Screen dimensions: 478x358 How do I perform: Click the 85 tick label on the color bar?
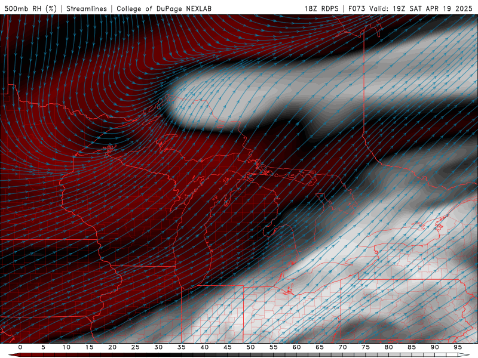[x=412, y=347]
